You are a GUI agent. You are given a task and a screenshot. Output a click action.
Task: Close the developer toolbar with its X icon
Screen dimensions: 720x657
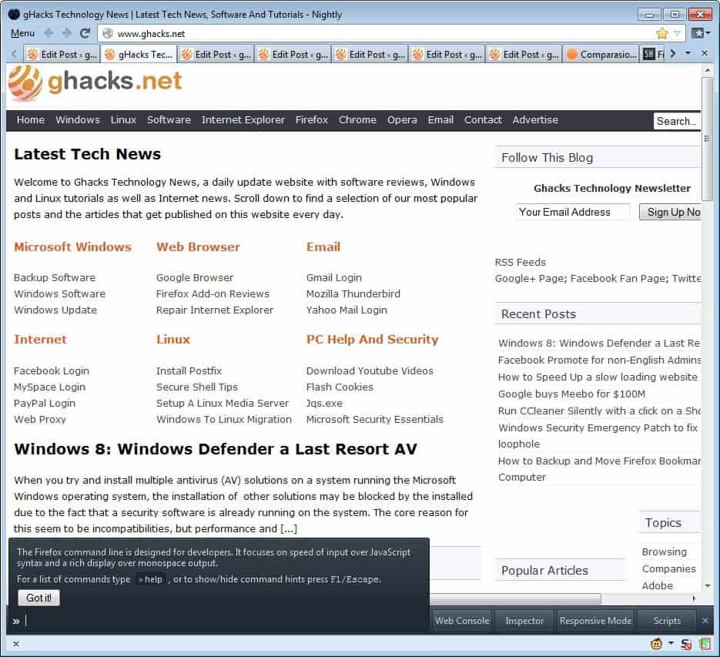coord(705,620)
